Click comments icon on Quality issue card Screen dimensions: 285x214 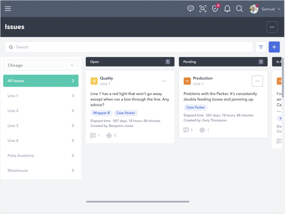pyautogui.click(x=93, y=135)
